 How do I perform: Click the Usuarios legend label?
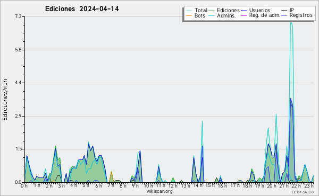tap(259, 10)
